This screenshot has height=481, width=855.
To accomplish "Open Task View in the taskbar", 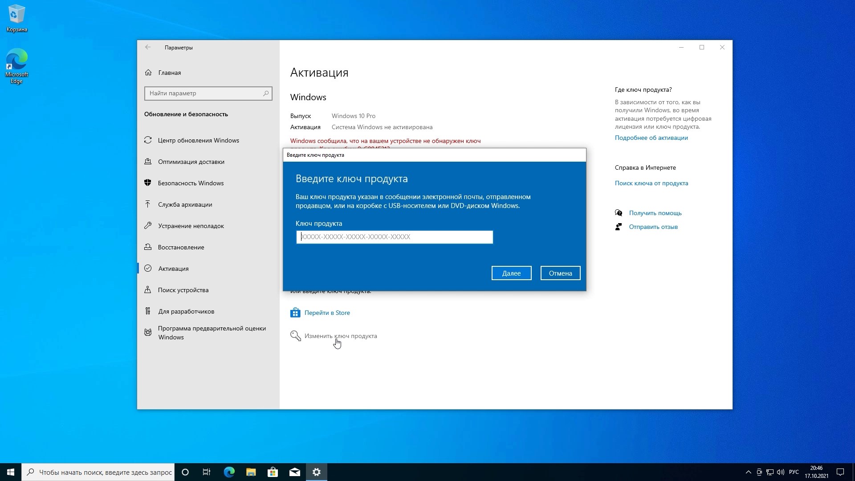I will 207,472.
